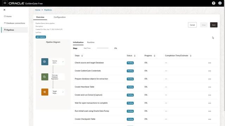The image size is (225, 126).
Task: Click the Pipeline Diagram heading
Action: (53, 42)
